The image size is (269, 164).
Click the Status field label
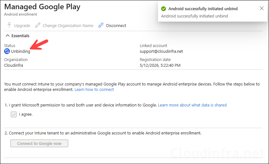pyautogui.click(x=10, y=45)
